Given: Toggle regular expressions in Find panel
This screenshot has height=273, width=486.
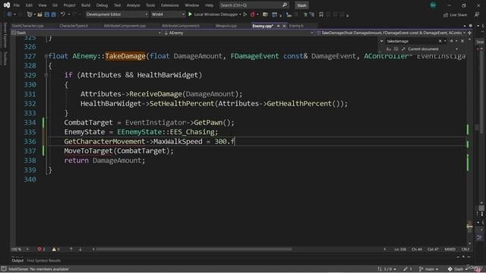Looking at the screenshot, I should click(403, 49).
